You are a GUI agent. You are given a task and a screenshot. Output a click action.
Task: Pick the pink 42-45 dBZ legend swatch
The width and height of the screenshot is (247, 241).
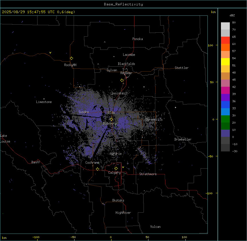coord(225,83)
